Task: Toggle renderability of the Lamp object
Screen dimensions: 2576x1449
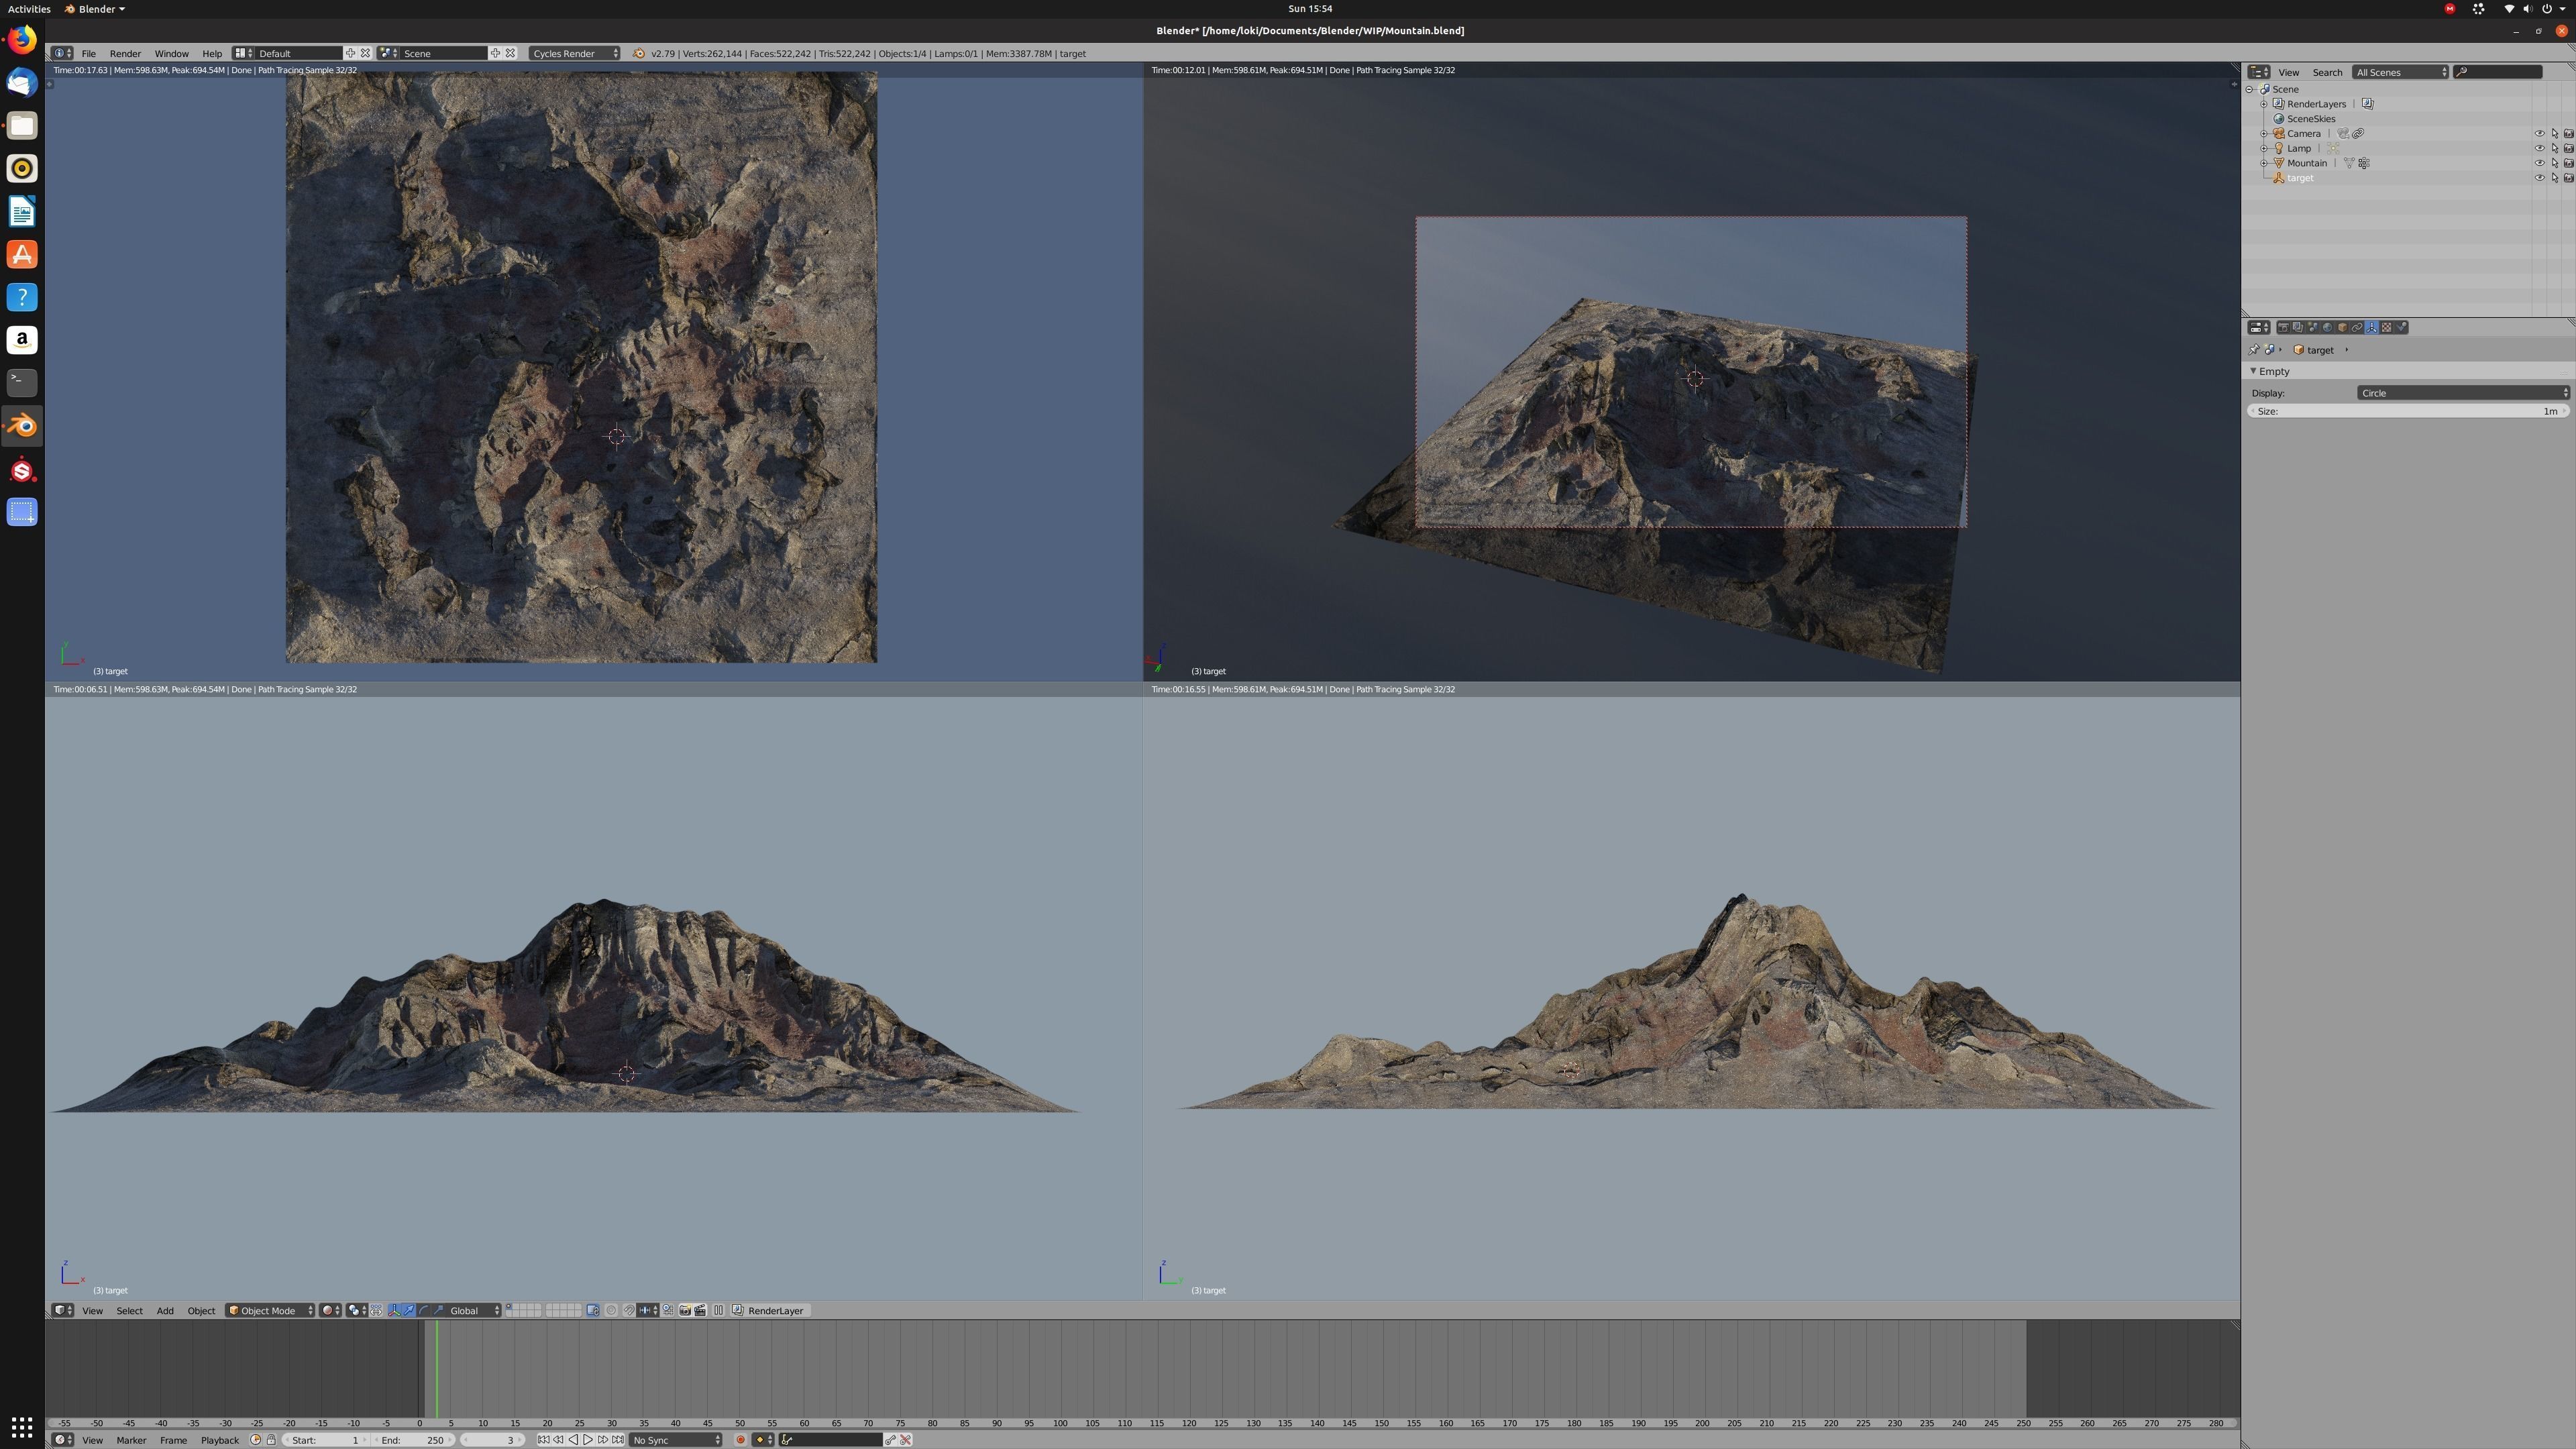Action: coord(2569,148)
